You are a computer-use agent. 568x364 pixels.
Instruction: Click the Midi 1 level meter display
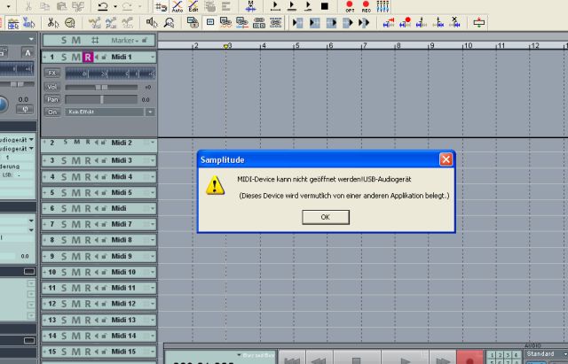pyautogui.click(x=110, y=74)
